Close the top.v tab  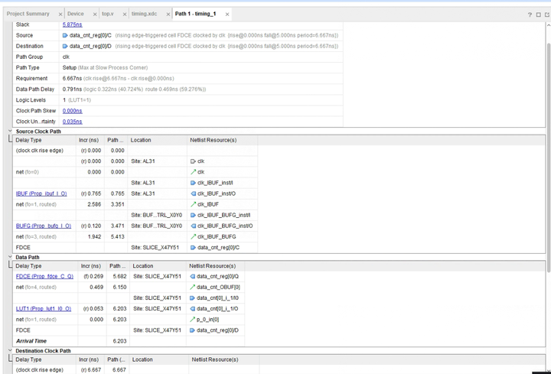[125, 15]
